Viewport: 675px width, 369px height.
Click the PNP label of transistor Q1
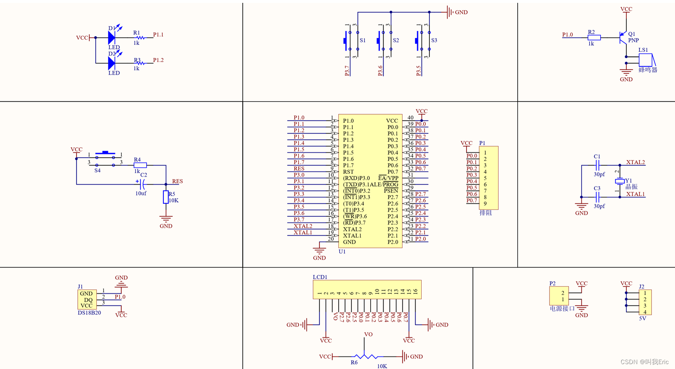pyautogui.click(x=633, y=40)
